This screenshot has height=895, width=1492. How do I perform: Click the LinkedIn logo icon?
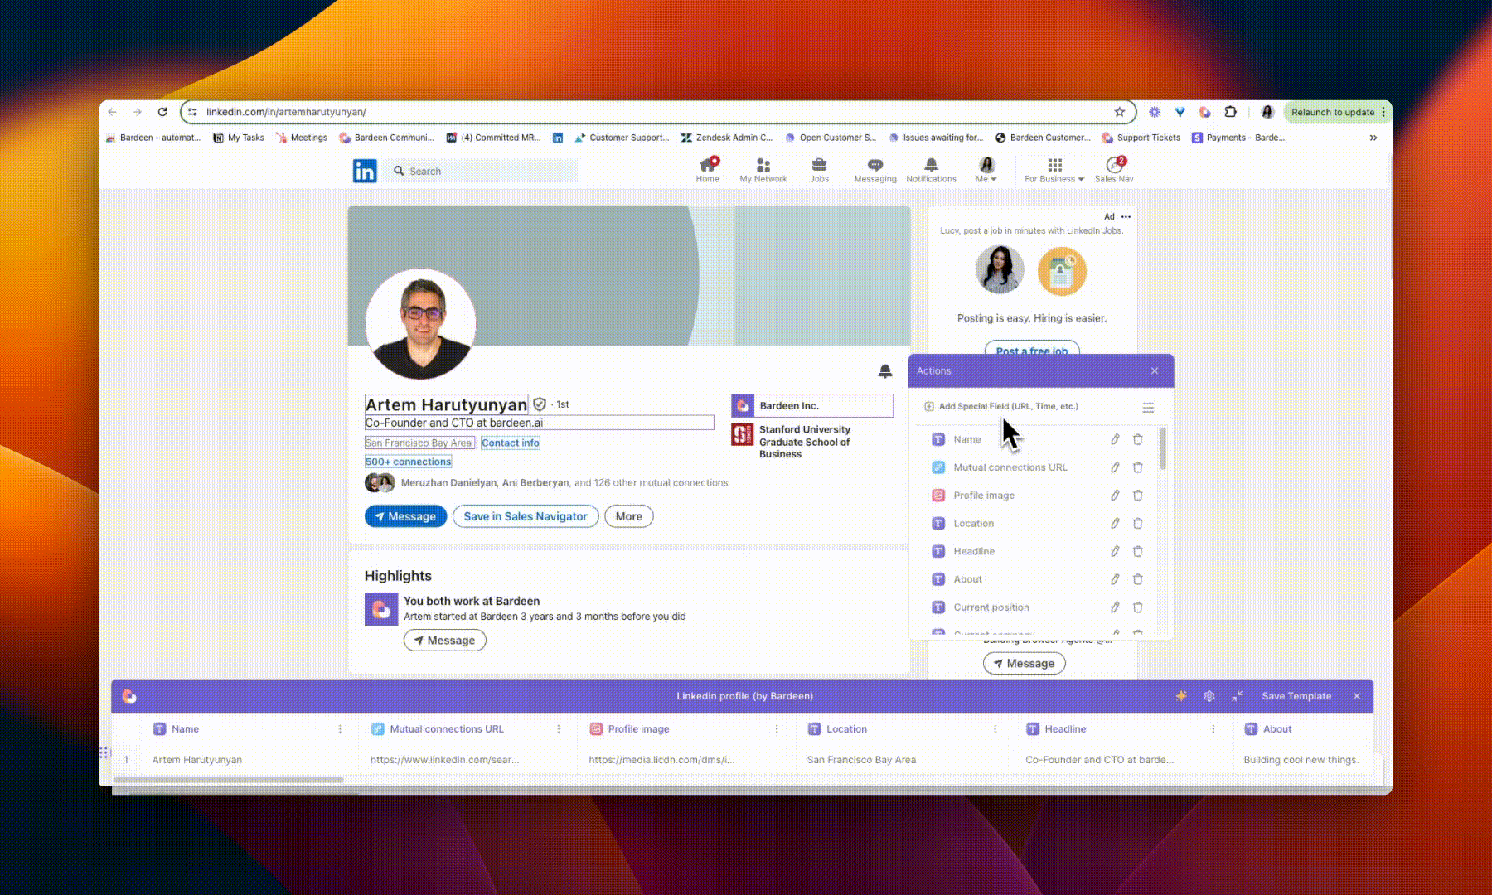click(365, 171)
